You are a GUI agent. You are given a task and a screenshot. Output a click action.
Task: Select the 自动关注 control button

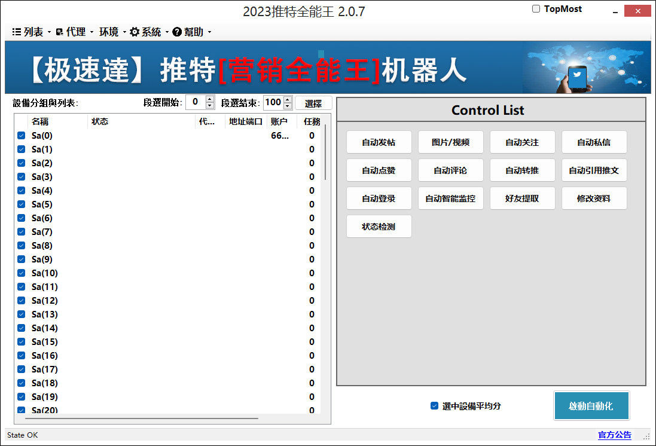pos(522,142)
